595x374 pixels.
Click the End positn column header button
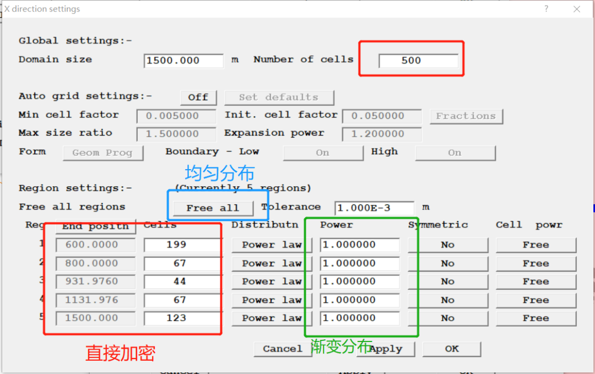(x=96, y=226)
